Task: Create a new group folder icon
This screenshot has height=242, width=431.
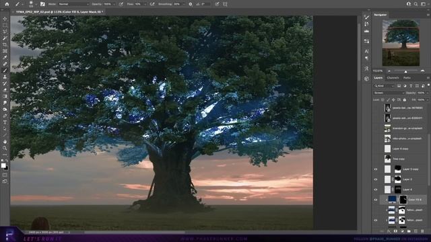Action: [409, 231]
